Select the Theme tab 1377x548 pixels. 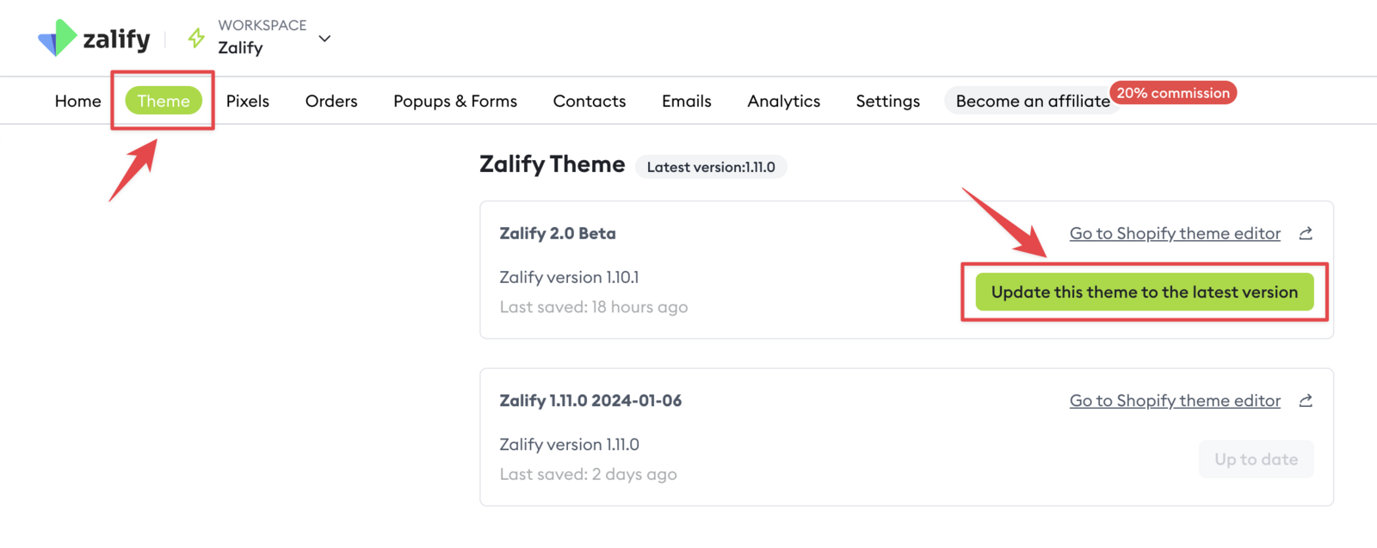tap(164, 101)
